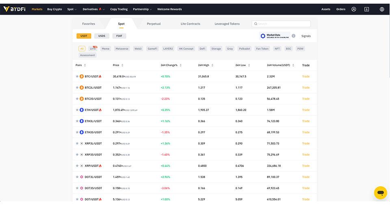Select the USDS quote currency button
This screenshot has width=390, height=205.
(102, 36)
